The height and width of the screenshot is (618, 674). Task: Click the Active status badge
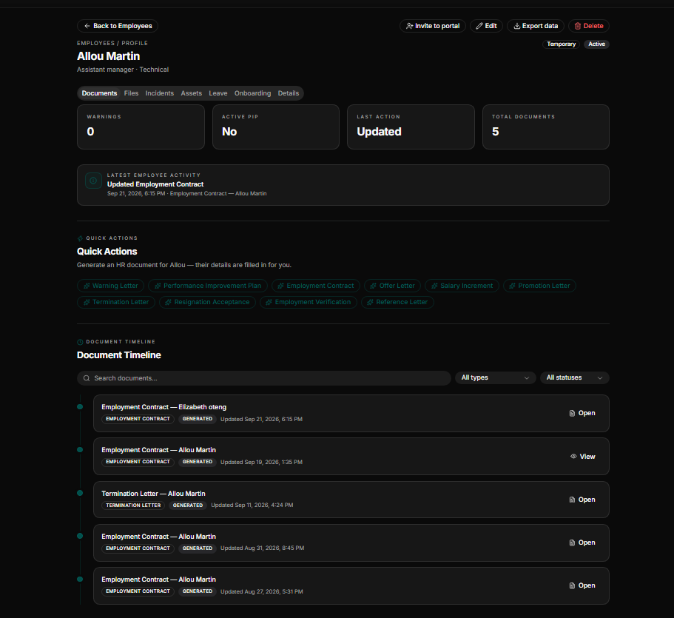click(596, 44)
